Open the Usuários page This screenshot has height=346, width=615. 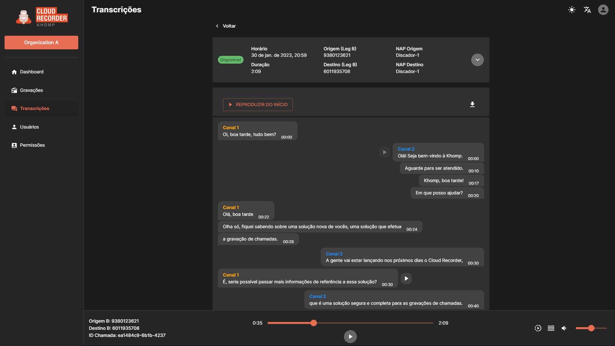(x=29, y=127)
